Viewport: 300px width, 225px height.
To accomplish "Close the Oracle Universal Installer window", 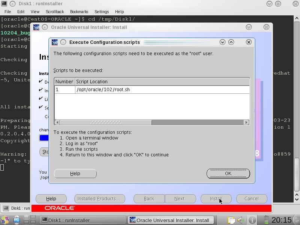I will 266,27.
